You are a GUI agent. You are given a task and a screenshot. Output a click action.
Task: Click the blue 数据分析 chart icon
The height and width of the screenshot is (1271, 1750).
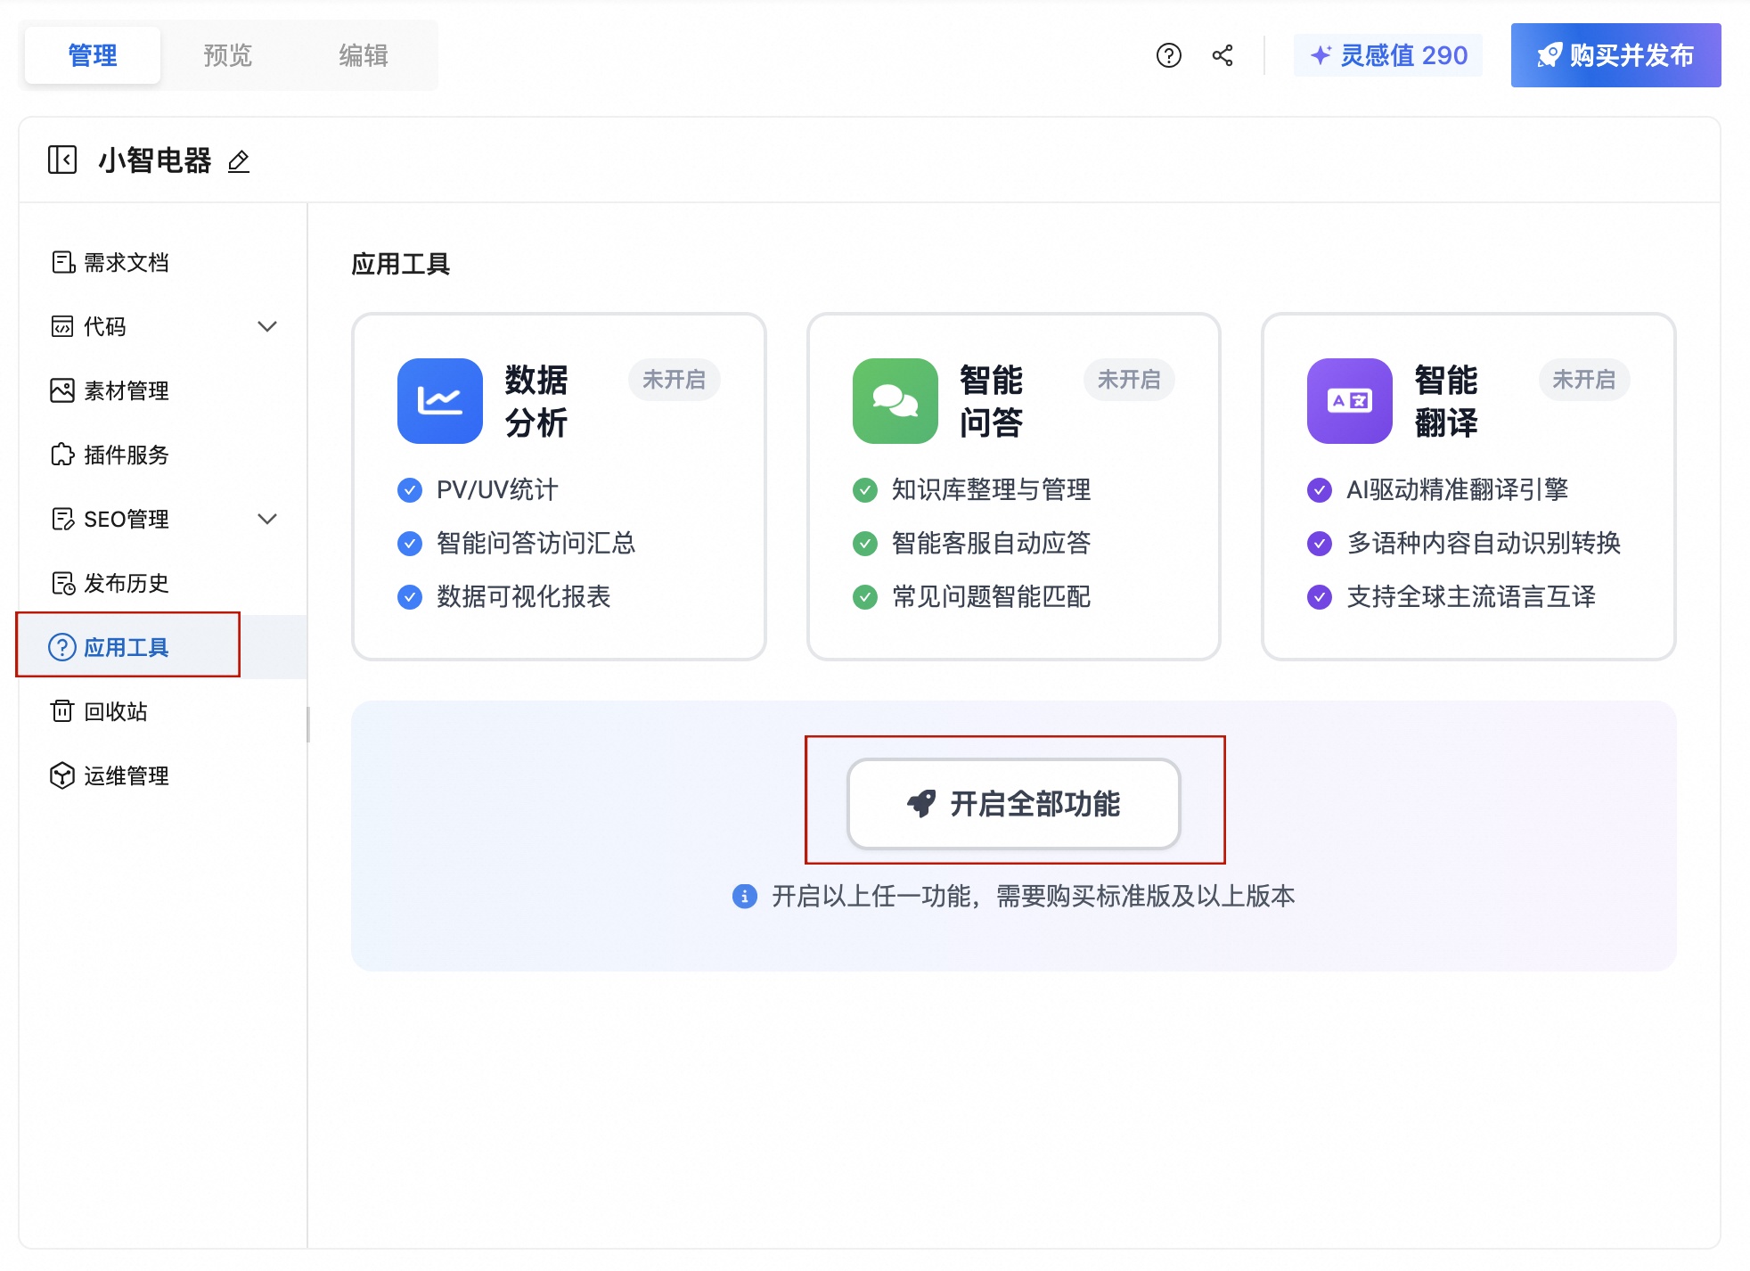tap(440, 401)
